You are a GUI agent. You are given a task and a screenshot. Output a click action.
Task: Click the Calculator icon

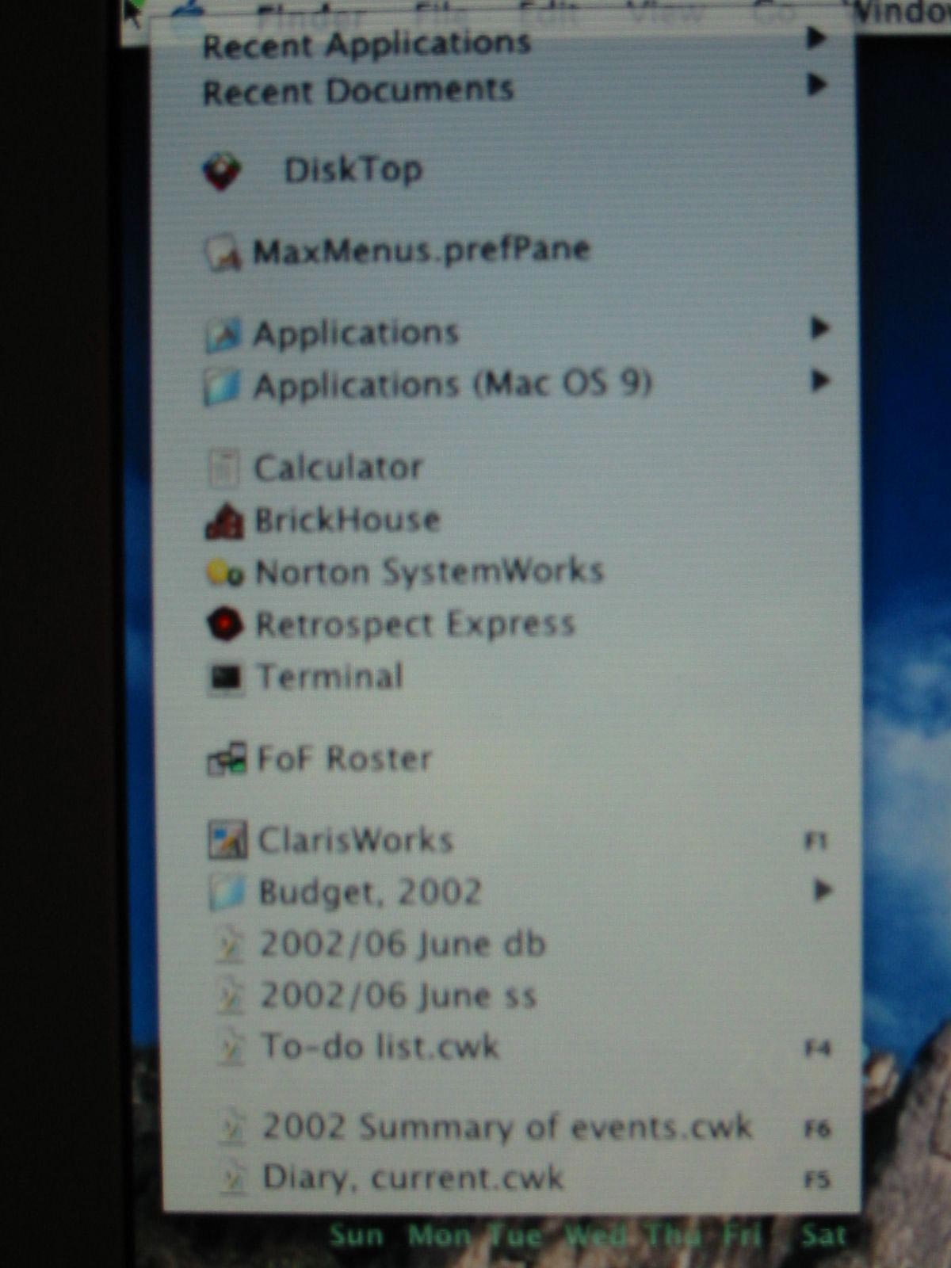coord(223,468)
